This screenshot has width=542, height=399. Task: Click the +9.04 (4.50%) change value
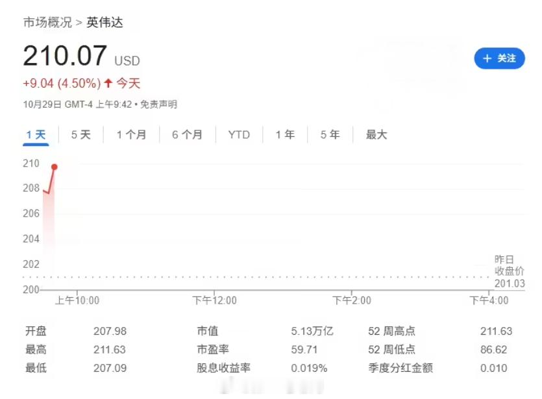coord(62,83)
